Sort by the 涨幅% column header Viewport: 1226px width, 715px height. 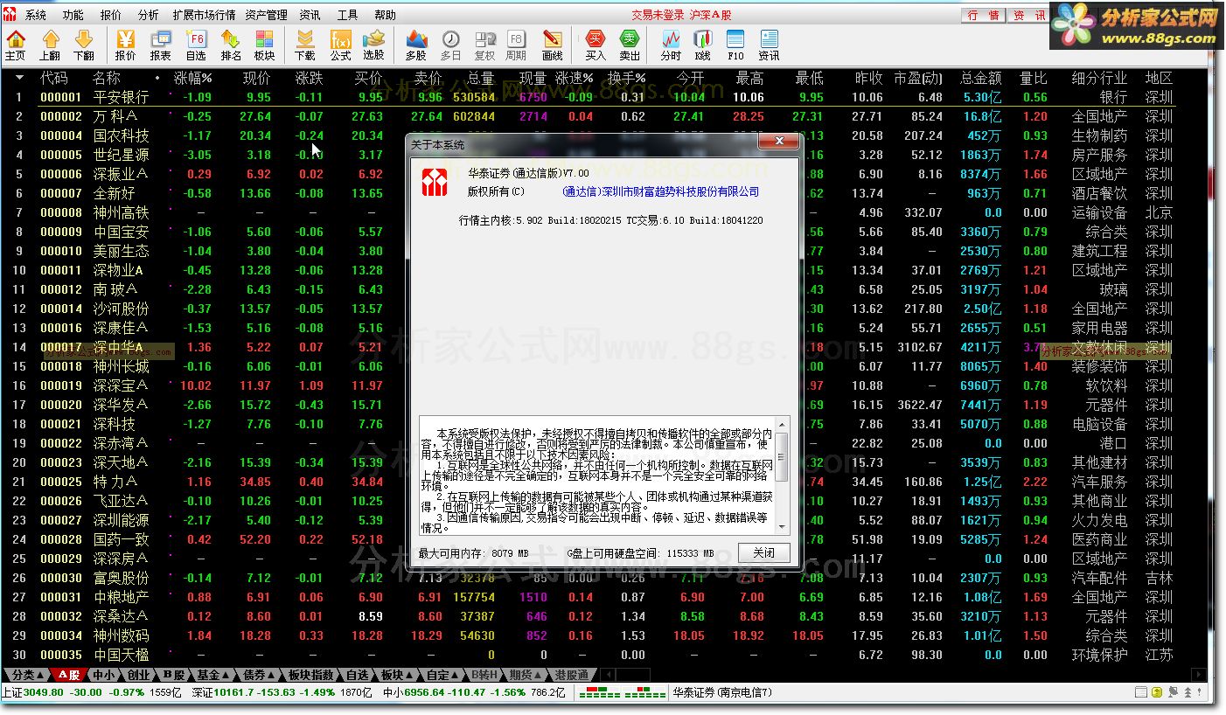click(x=192, y=77)
